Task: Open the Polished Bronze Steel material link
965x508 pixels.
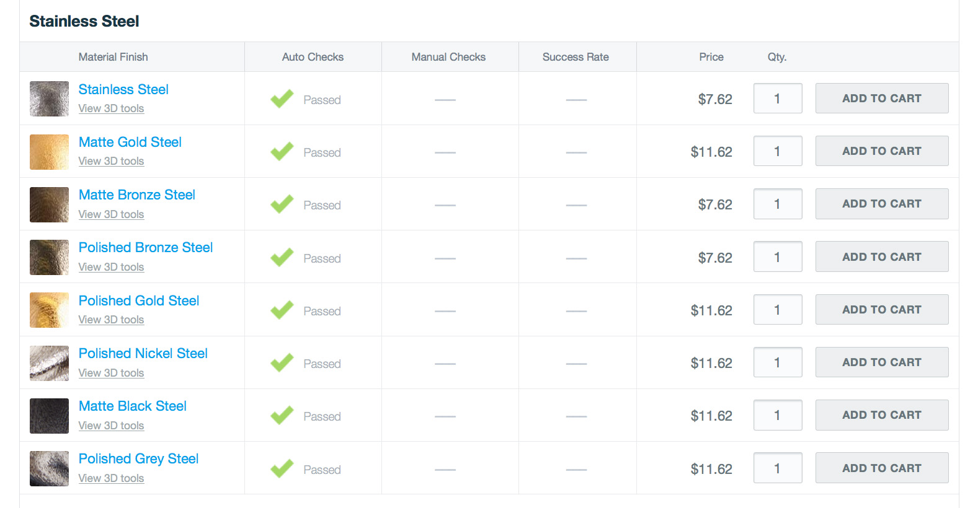Action: (x=146, y=247)
